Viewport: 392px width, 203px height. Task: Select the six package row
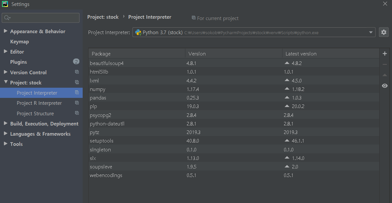[x=234, y=158]
